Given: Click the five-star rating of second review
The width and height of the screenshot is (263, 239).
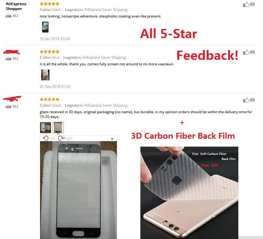Looking at the screenshot, I should 50,52.
